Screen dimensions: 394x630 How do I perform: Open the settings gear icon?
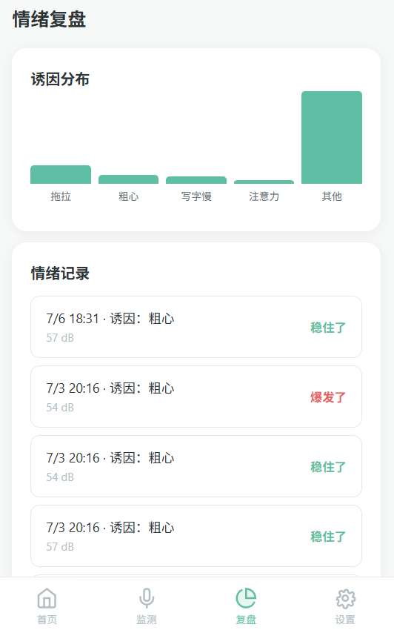point(345,599)
